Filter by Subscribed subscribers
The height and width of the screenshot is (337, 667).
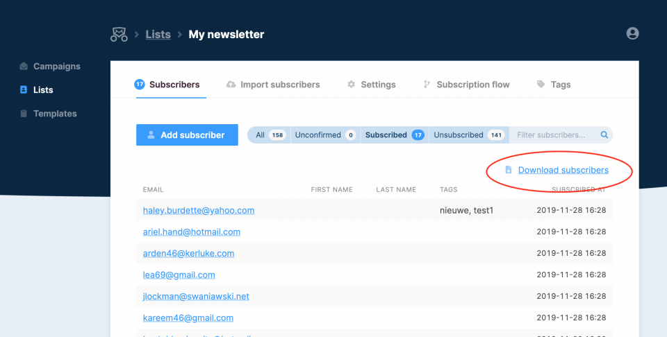point(395,135)
